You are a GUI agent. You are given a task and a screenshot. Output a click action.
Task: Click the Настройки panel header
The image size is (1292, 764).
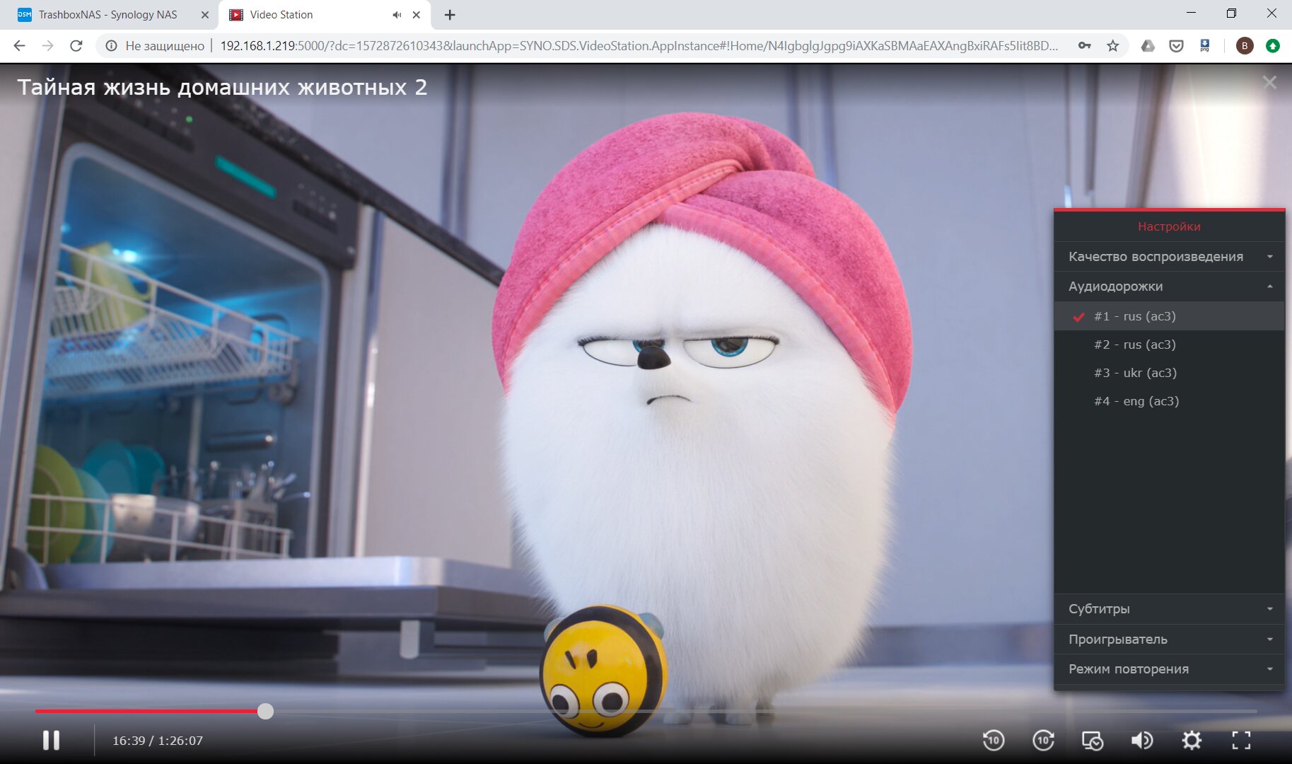point(1169,226)
